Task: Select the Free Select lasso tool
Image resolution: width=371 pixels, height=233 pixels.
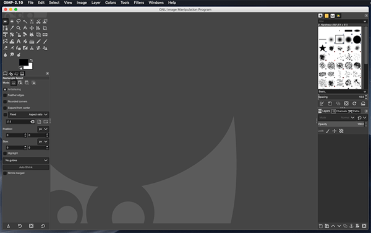Action: 19,22
